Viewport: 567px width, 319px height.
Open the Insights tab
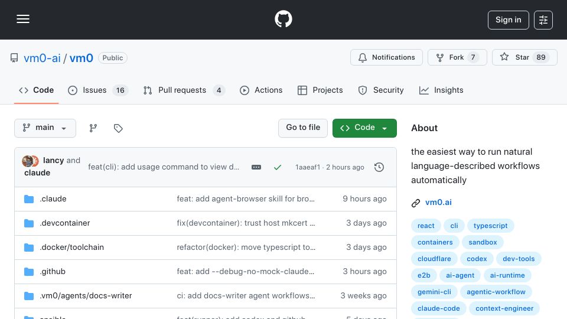coord(441,90)
